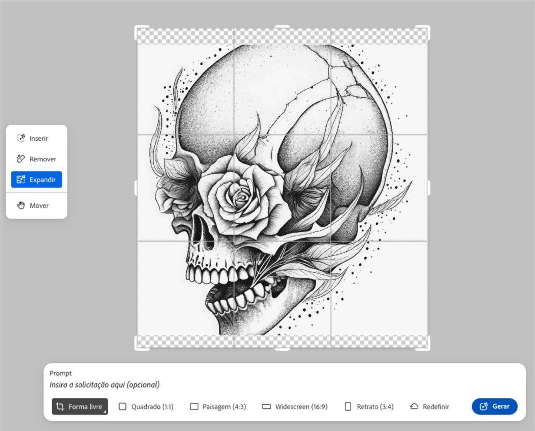Click the top edge middle crop handle
Screen dimensions: 535x431
tap(282, 27)
